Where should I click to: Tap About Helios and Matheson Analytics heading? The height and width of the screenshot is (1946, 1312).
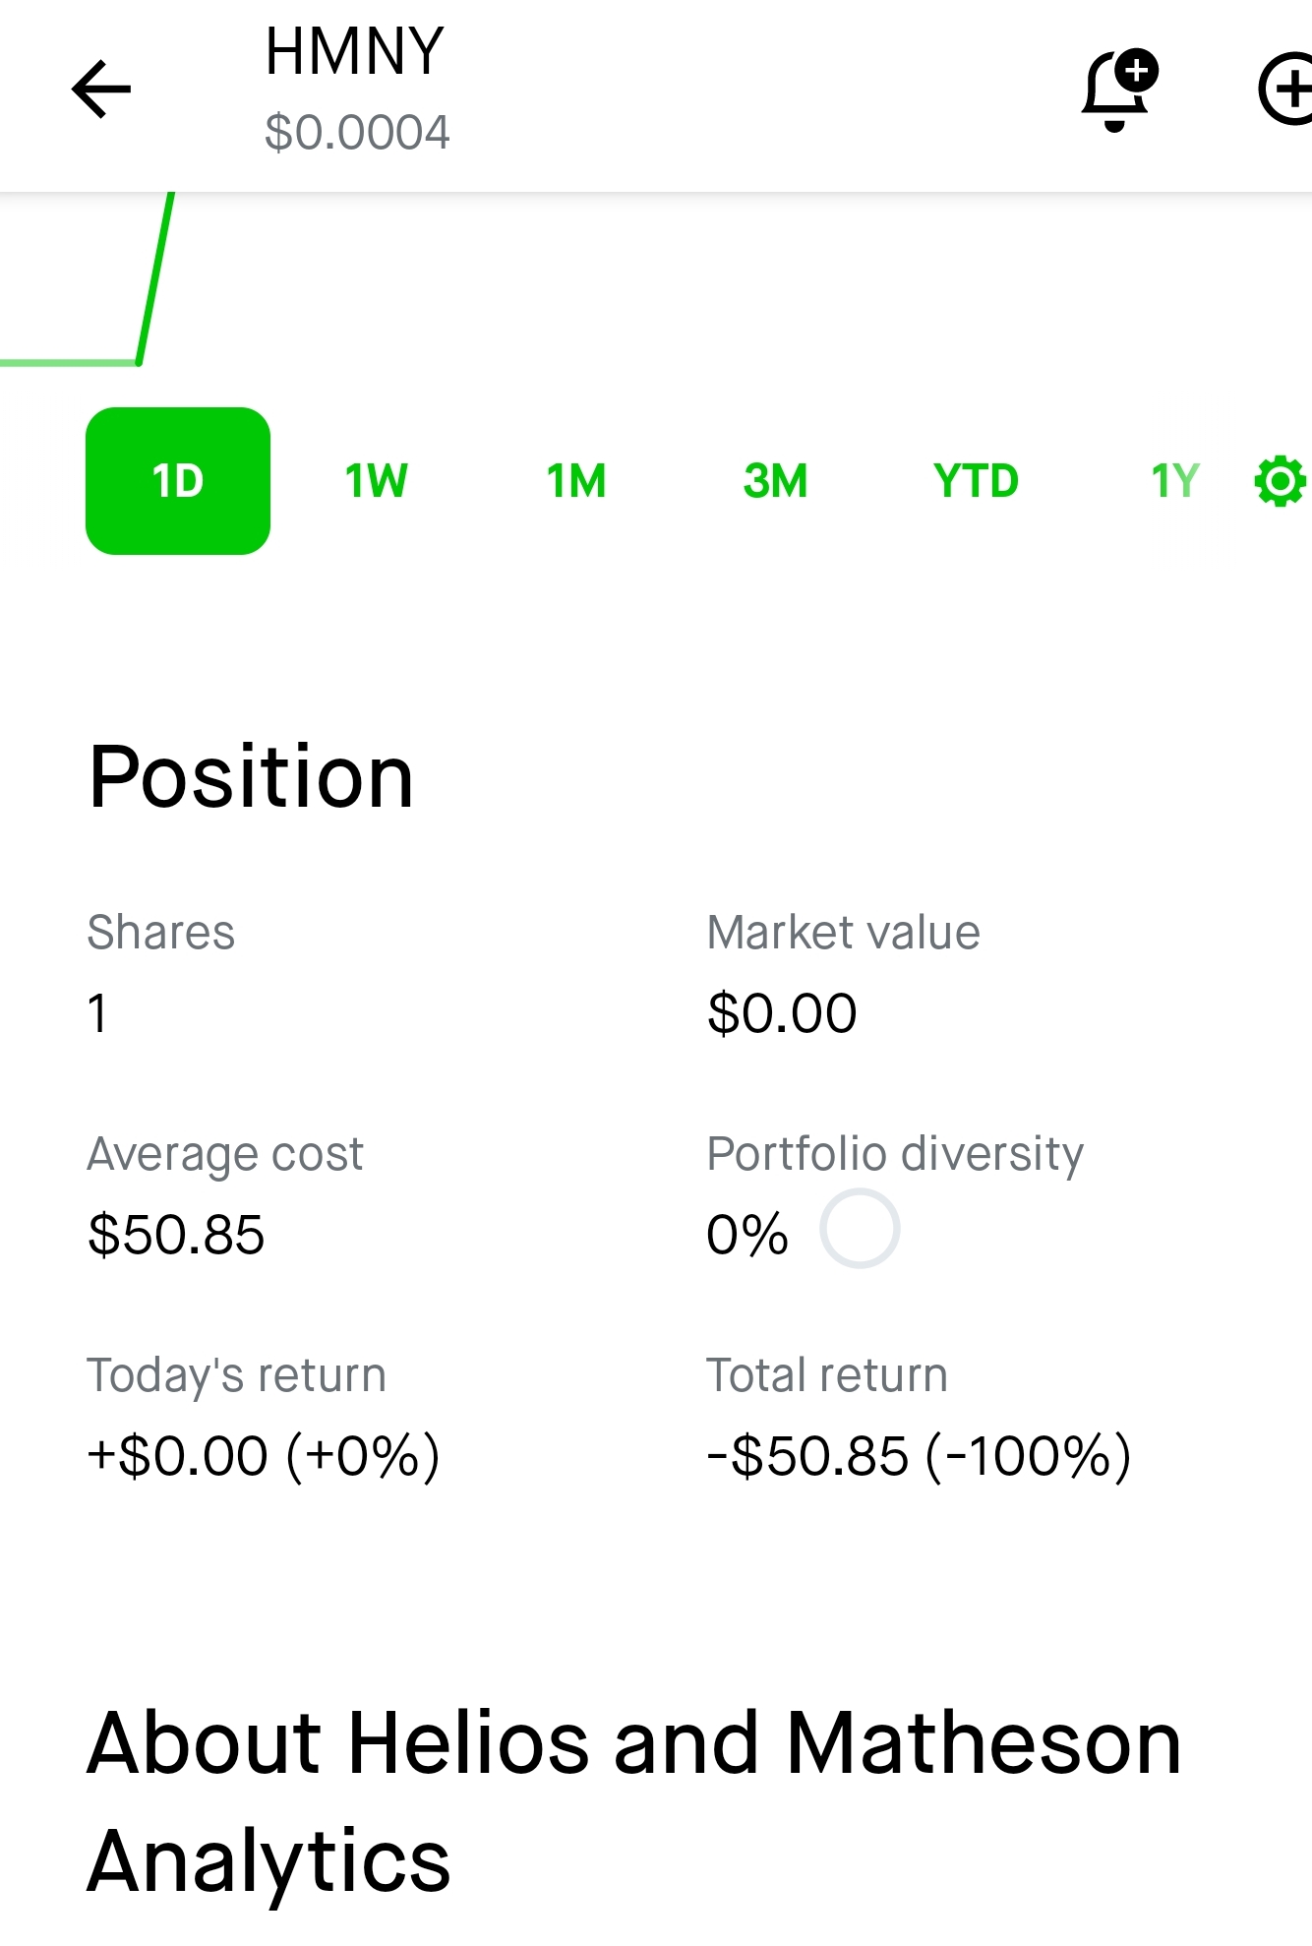pos(634,1800)
